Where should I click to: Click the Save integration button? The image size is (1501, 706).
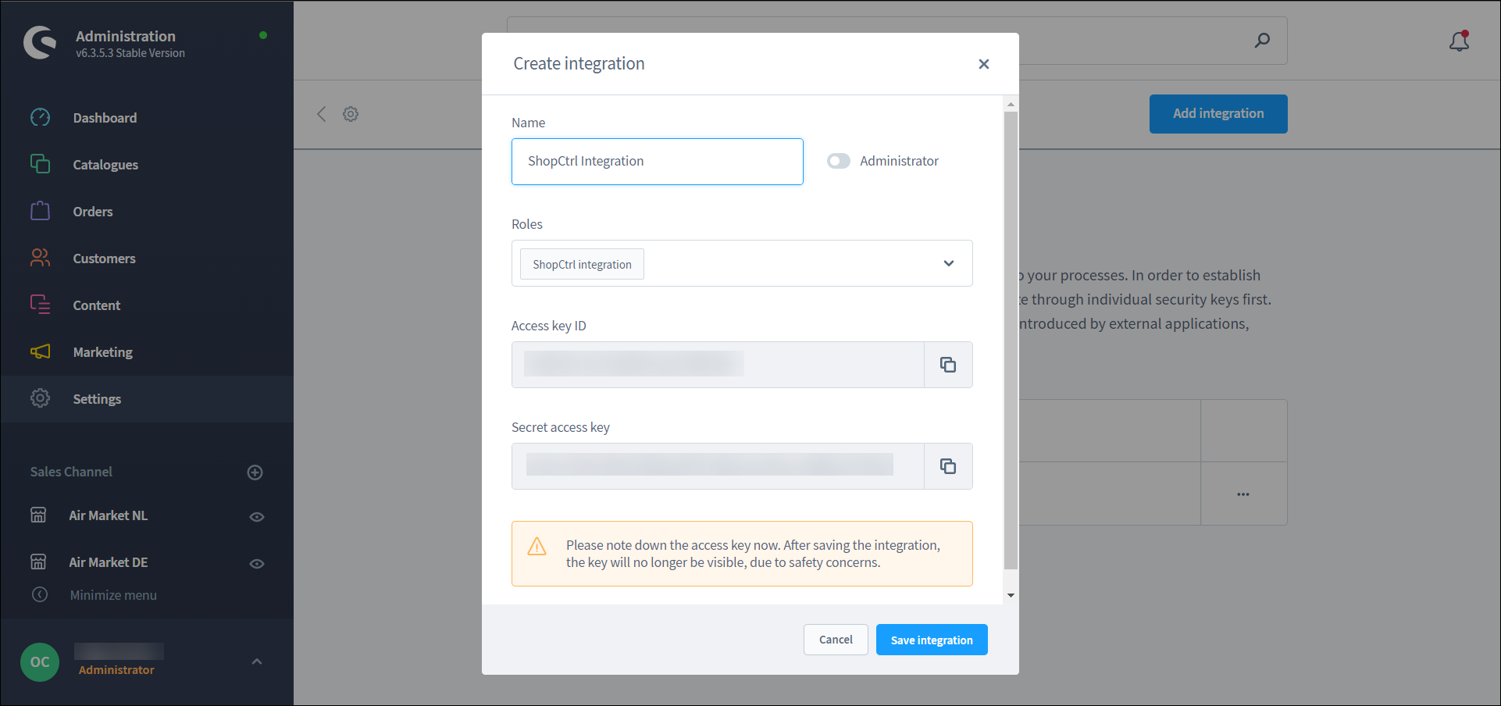pyautogui.click(x=932, y=640)
